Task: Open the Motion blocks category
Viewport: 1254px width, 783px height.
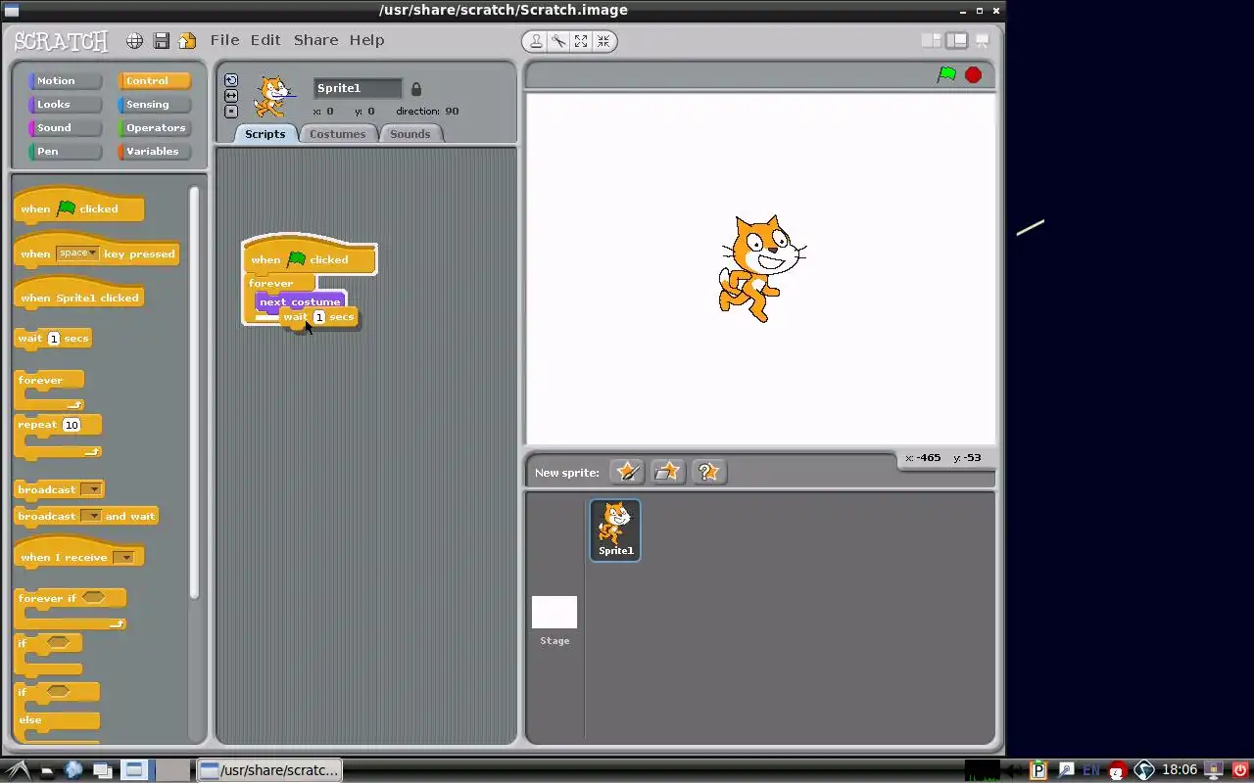Action: click(x=65, y=81)
